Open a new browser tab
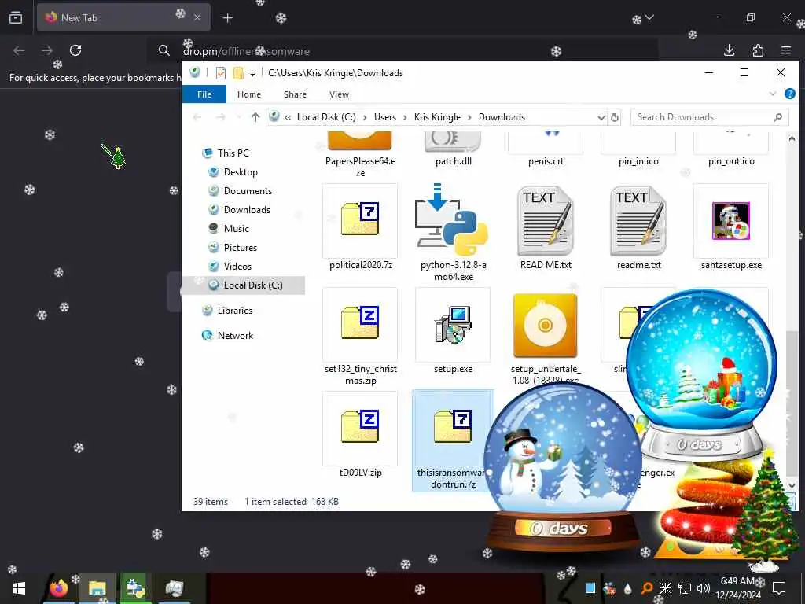Viewport: 805px width, 604px height. coord(227,18)
